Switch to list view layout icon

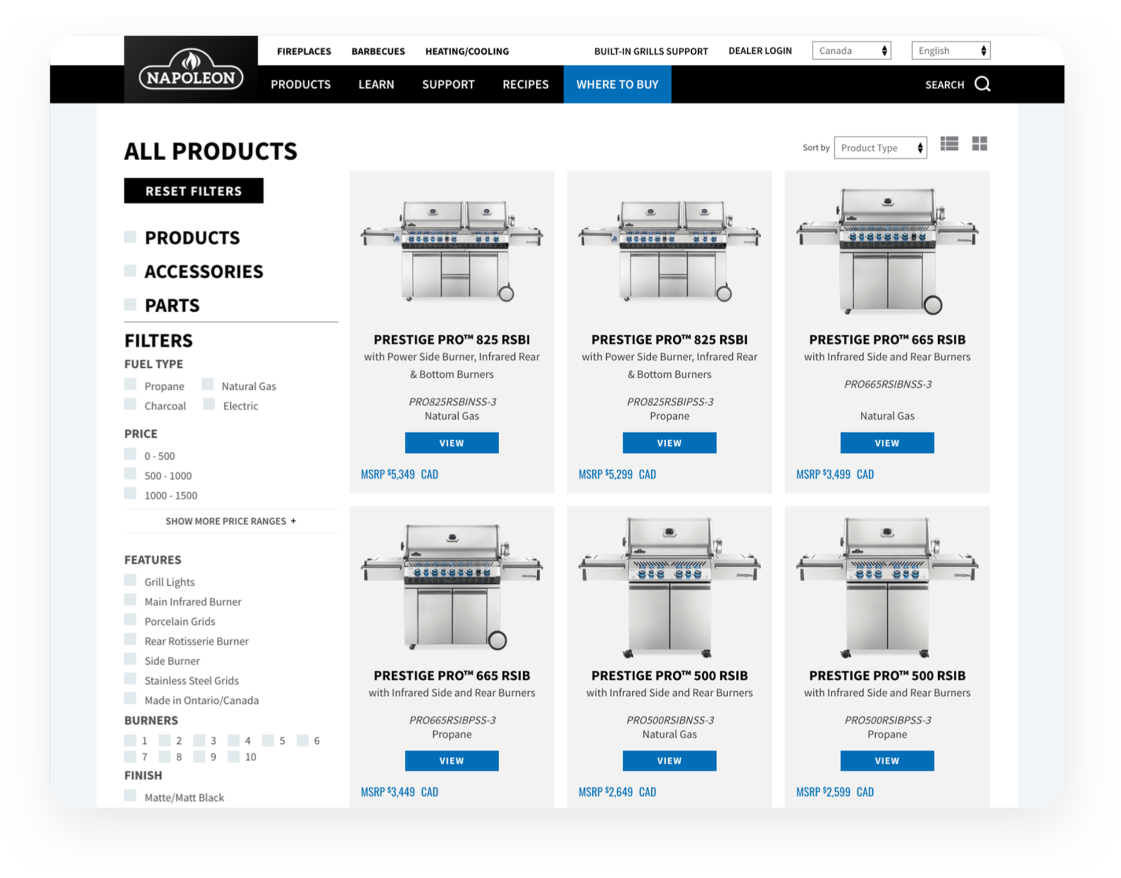pos(949,144)
